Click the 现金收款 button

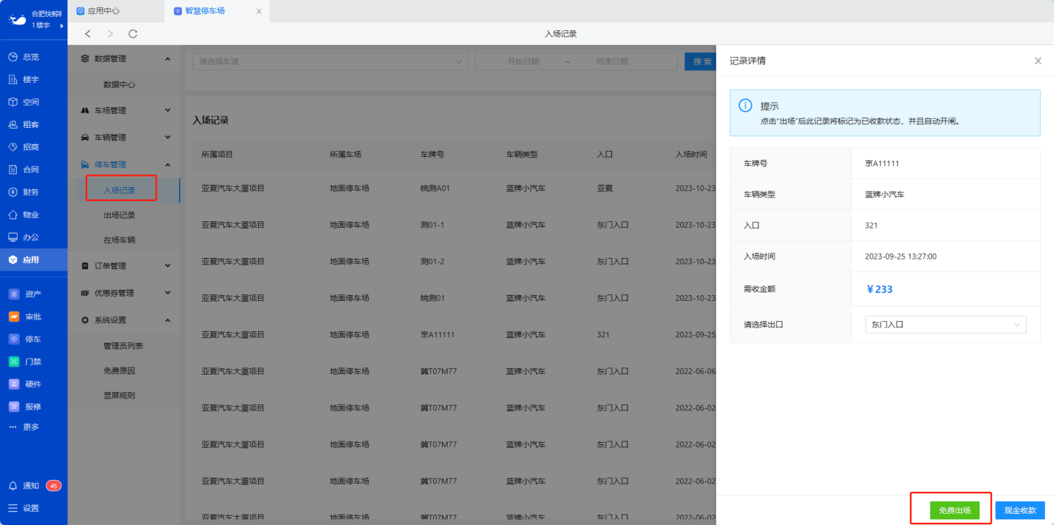(1020, 510)
